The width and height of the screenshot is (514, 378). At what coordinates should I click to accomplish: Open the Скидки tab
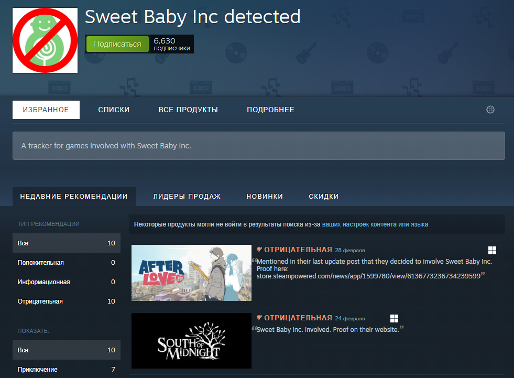click(324, 197)
